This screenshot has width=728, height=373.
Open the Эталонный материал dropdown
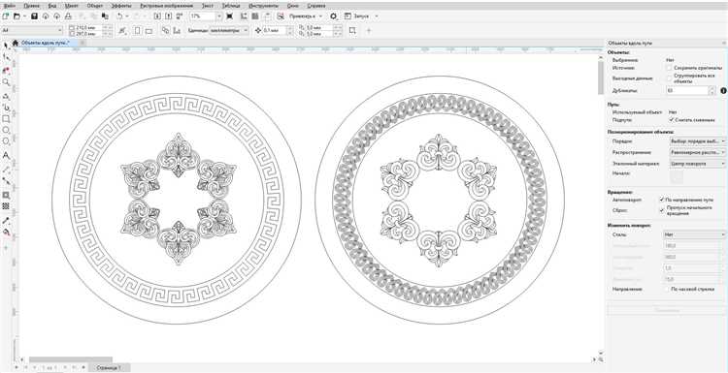[x=697, y=164]
